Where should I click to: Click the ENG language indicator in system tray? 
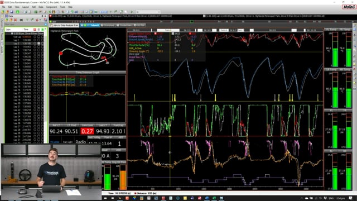pyautogui.click(x=331, y=199)
